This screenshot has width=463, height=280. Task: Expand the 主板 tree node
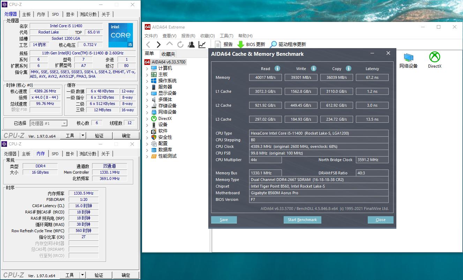click(x=147, y=75)
